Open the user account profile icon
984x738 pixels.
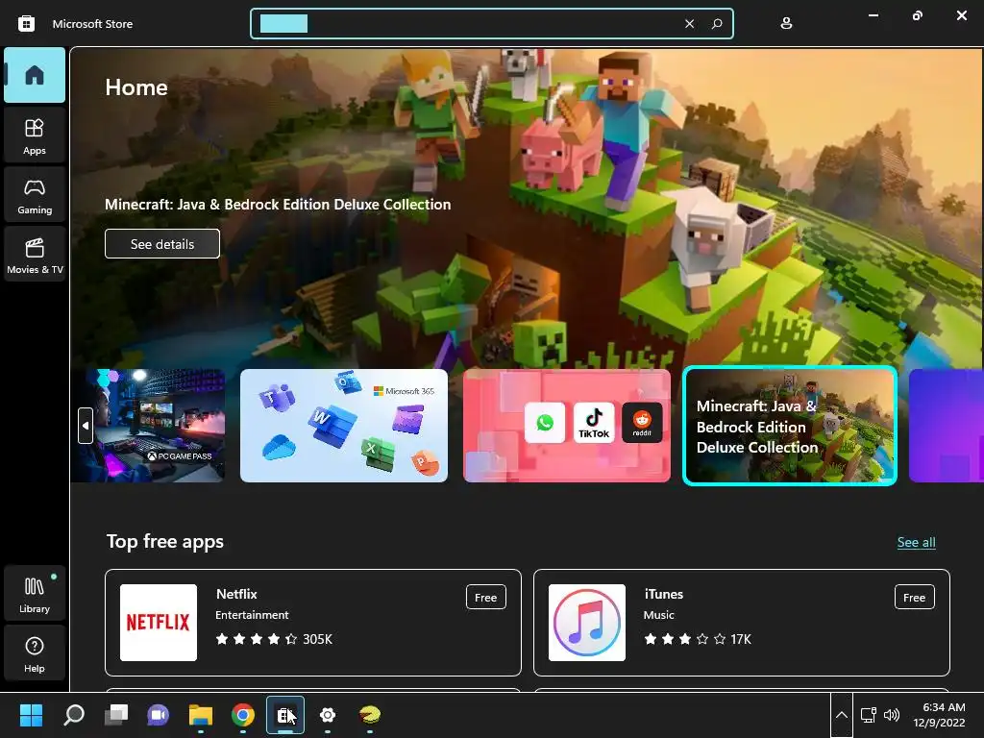[786, 24]
